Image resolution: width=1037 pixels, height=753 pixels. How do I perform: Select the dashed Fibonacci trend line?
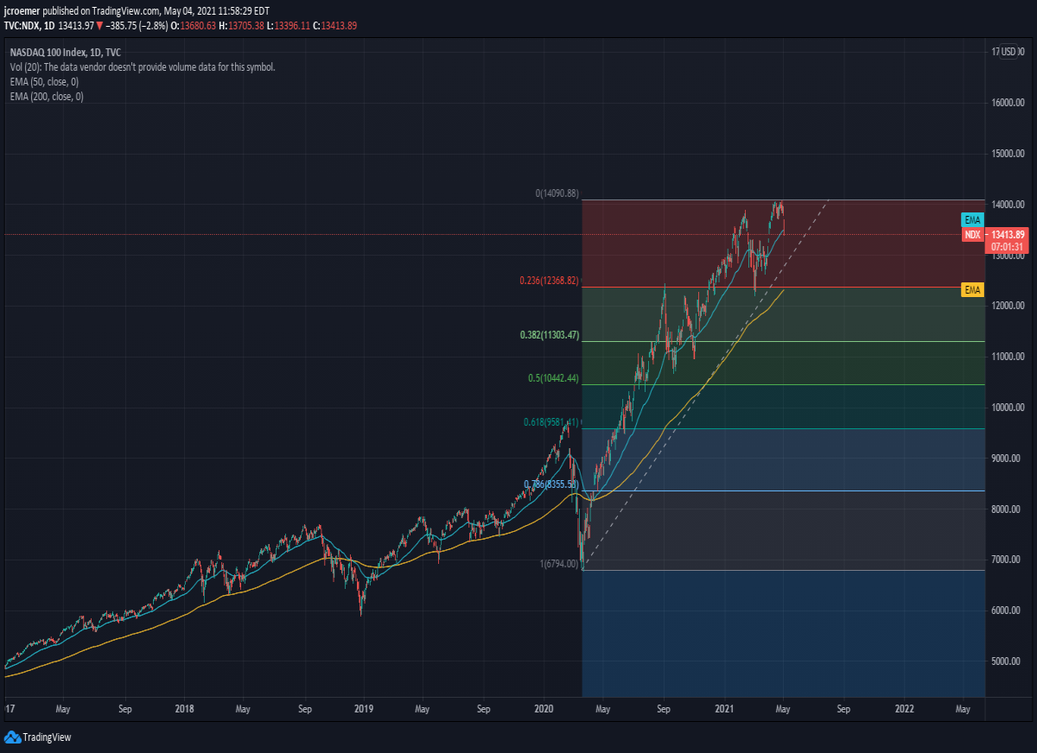[x=705, y=384]
